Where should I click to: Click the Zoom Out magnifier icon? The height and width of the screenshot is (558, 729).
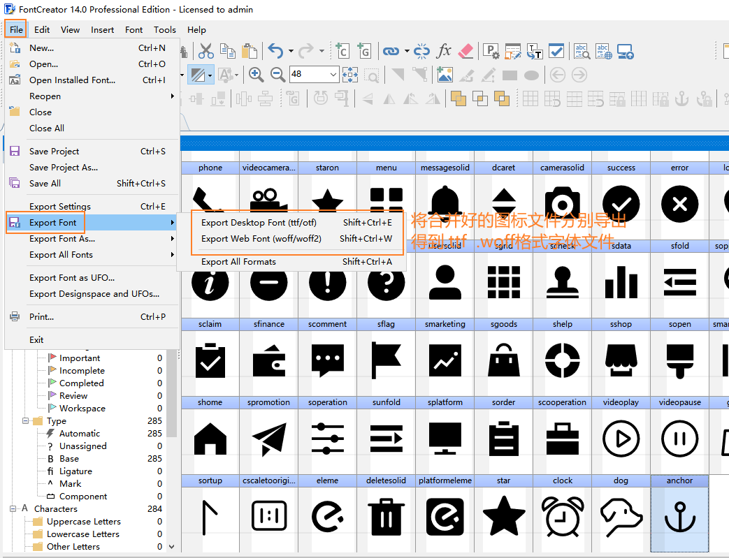click(x=277, y=74)
